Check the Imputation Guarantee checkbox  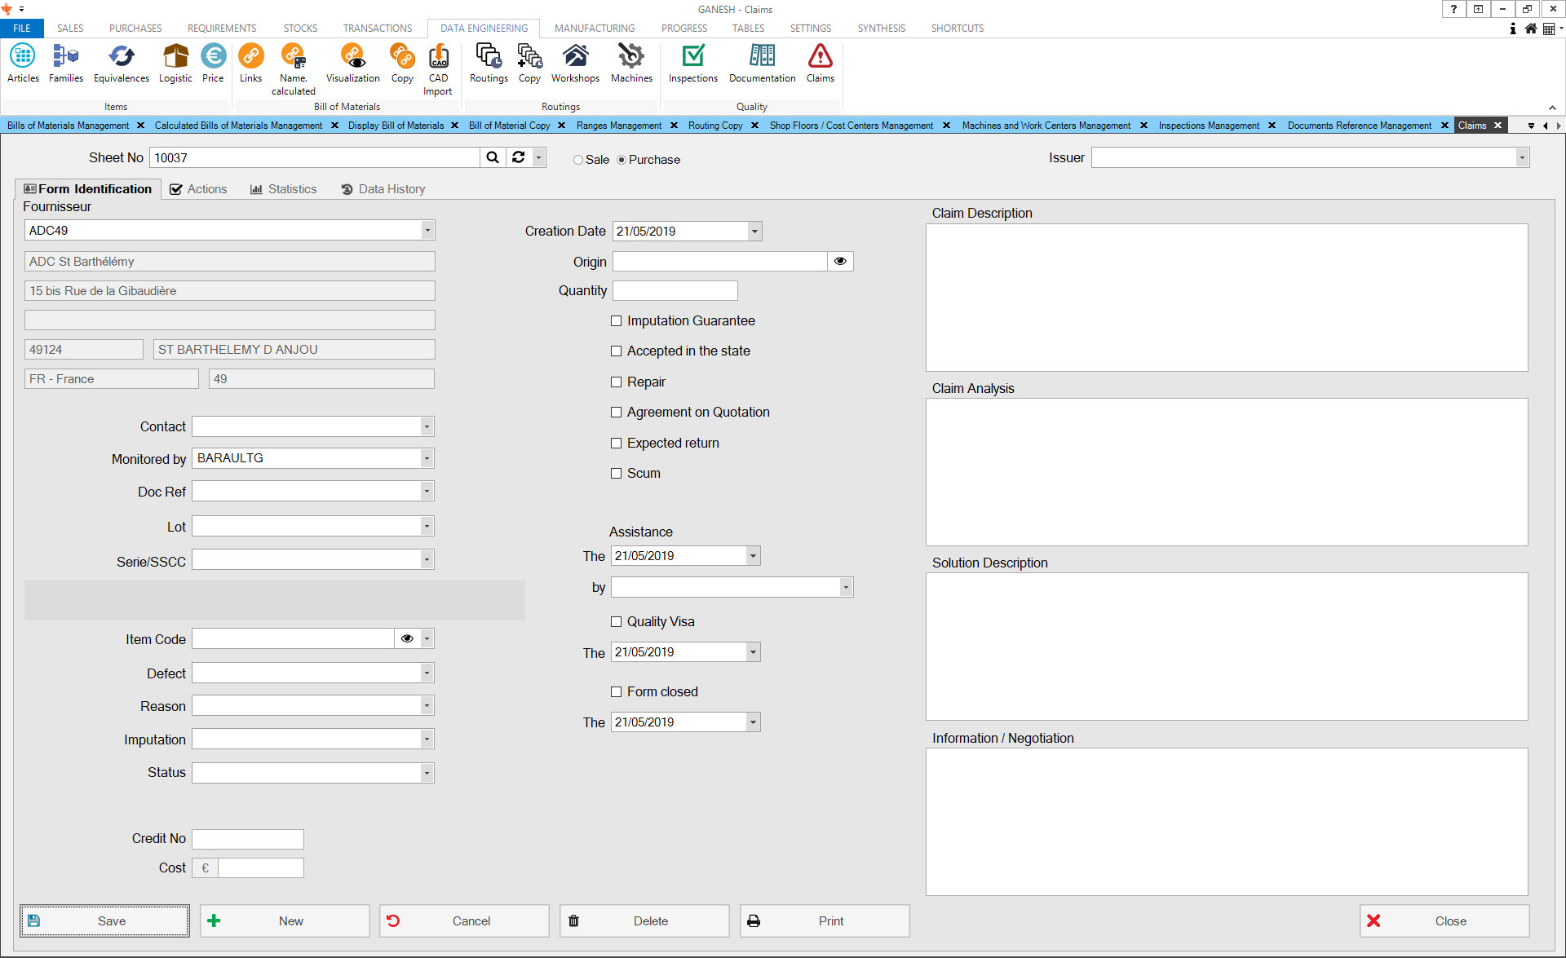[x=617, y=321]
